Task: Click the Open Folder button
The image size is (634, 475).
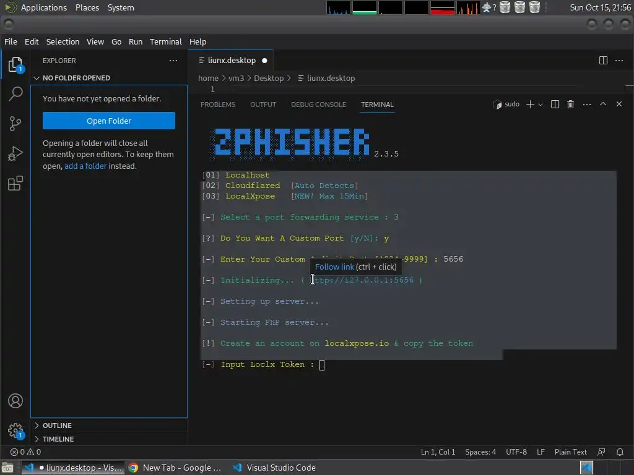Action: (x=109, y=121)
